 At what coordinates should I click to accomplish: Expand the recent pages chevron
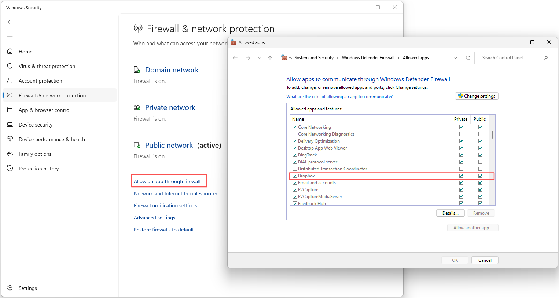(x=259, y=57)
